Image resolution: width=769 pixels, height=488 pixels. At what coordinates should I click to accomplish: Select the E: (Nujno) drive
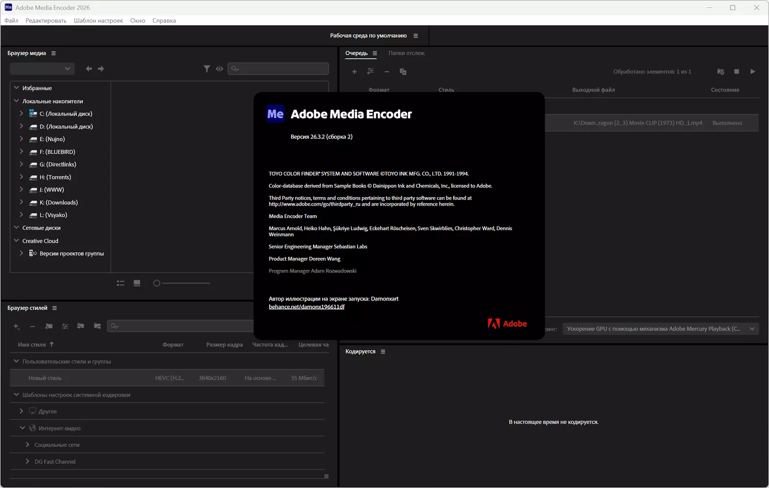coord(52,139)
